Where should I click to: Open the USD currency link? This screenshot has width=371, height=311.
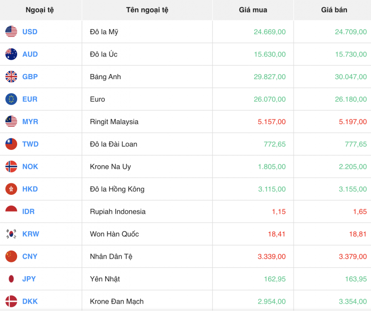click(29, 32)
